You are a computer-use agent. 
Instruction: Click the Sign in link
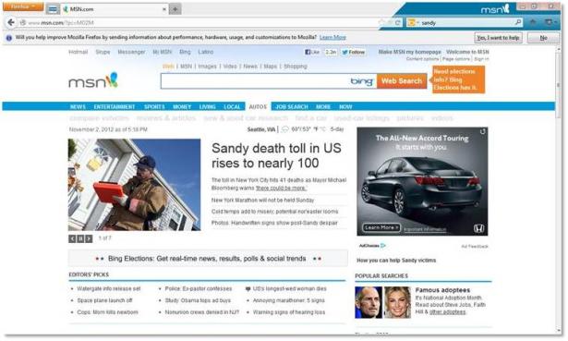[481, 59]
